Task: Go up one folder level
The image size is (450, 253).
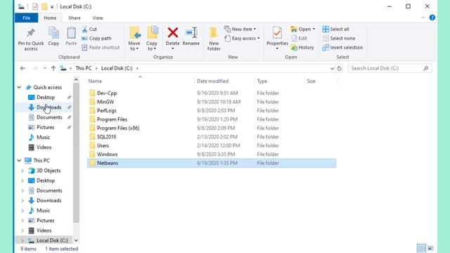Action: point(53,68)
